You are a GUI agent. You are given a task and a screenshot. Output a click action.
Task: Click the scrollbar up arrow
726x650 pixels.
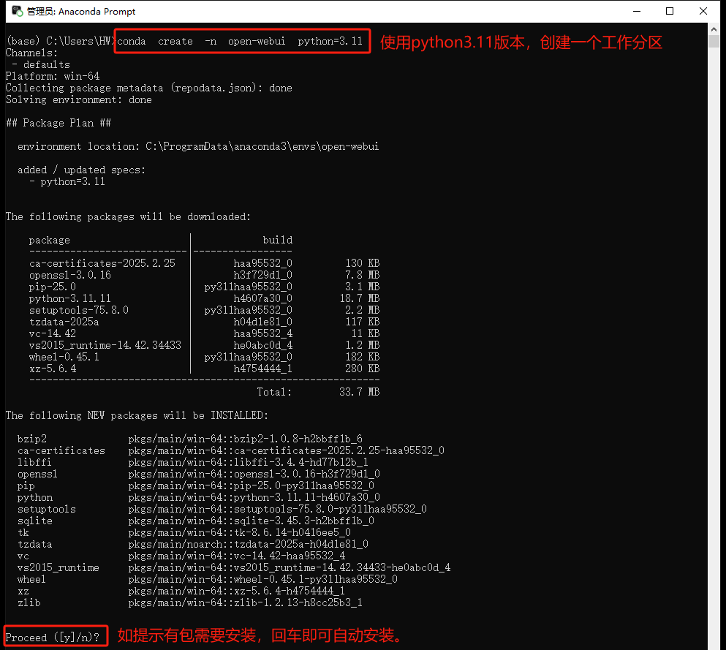[x=714, y=29]
